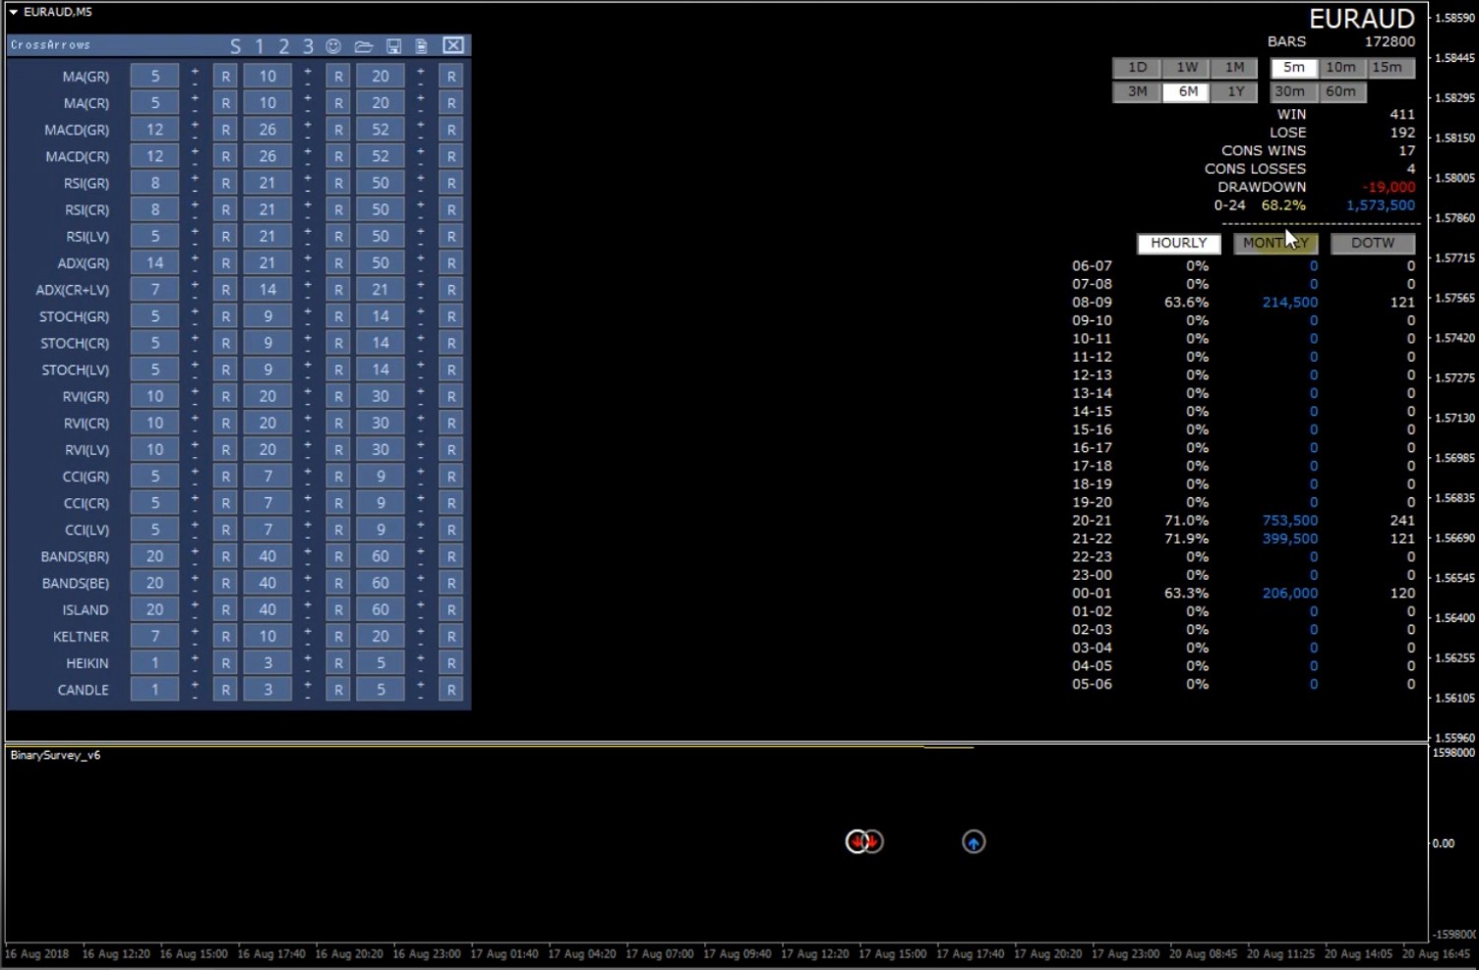This screenshot has width=1479, height=970.
Task: Switch to the DOTW tab
Action: pos(1373,243)
